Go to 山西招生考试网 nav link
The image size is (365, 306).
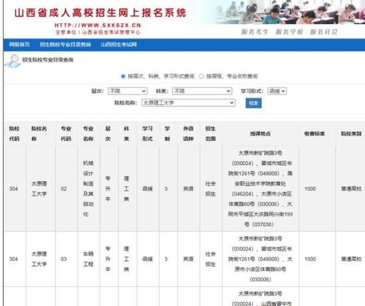click(x=119, y=45)
